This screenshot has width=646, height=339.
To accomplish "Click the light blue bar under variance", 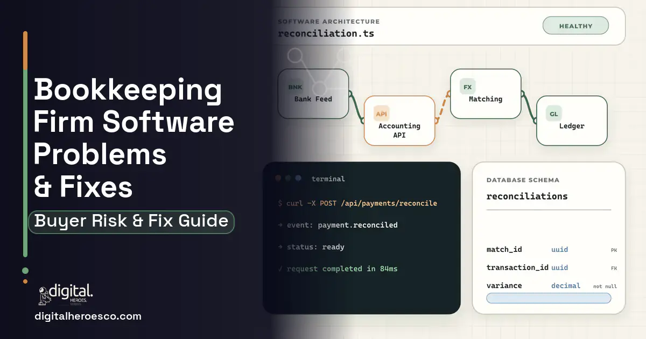I will pyautogui.click(x=549, y=298).
